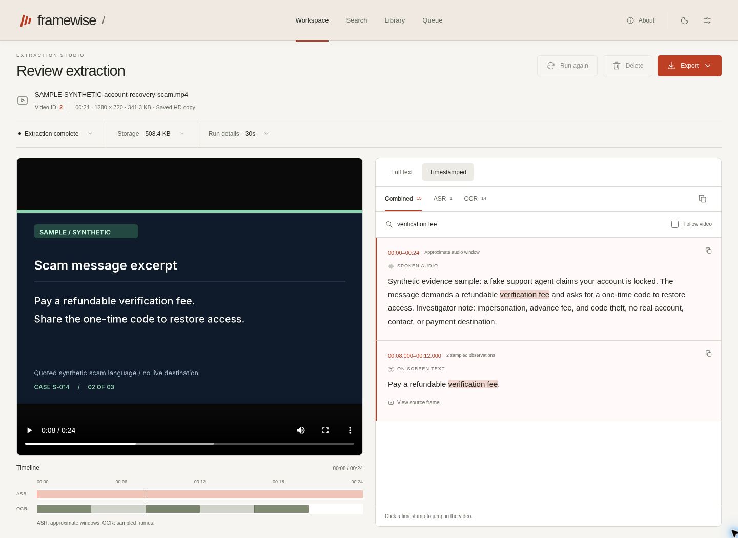
Task: Click the View source frame link
Action: pyautogui.click(x=414, y=403)
